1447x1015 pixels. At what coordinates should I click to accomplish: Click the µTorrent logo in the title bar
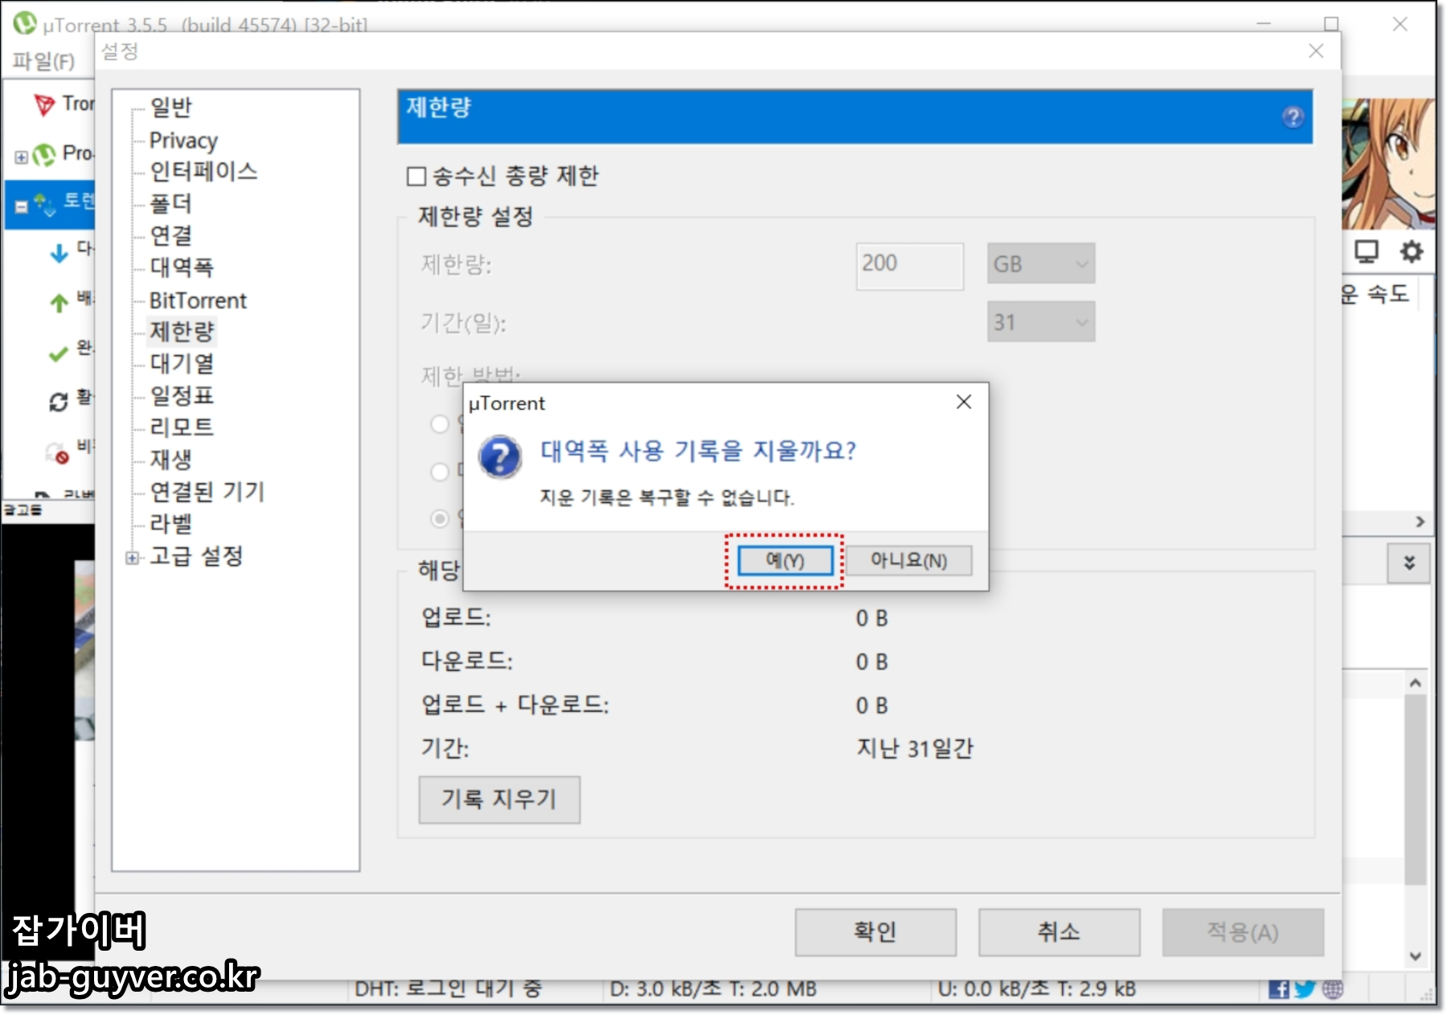(x=25, y=23)
